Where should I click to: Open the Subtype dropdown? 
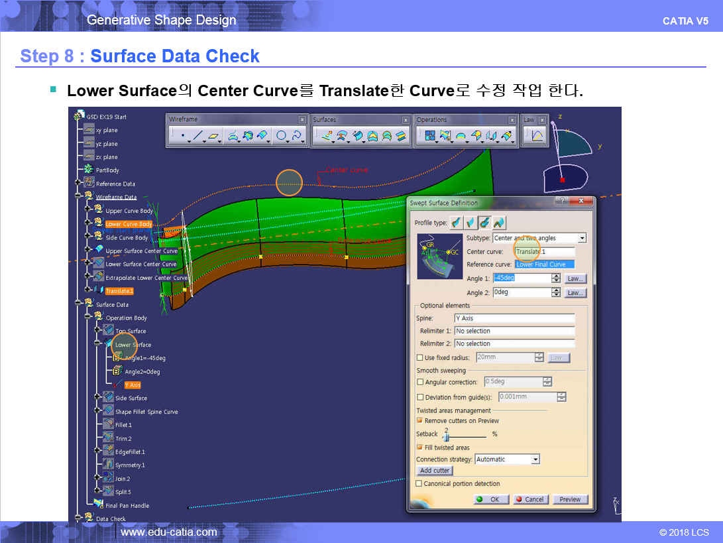(582, 238)
